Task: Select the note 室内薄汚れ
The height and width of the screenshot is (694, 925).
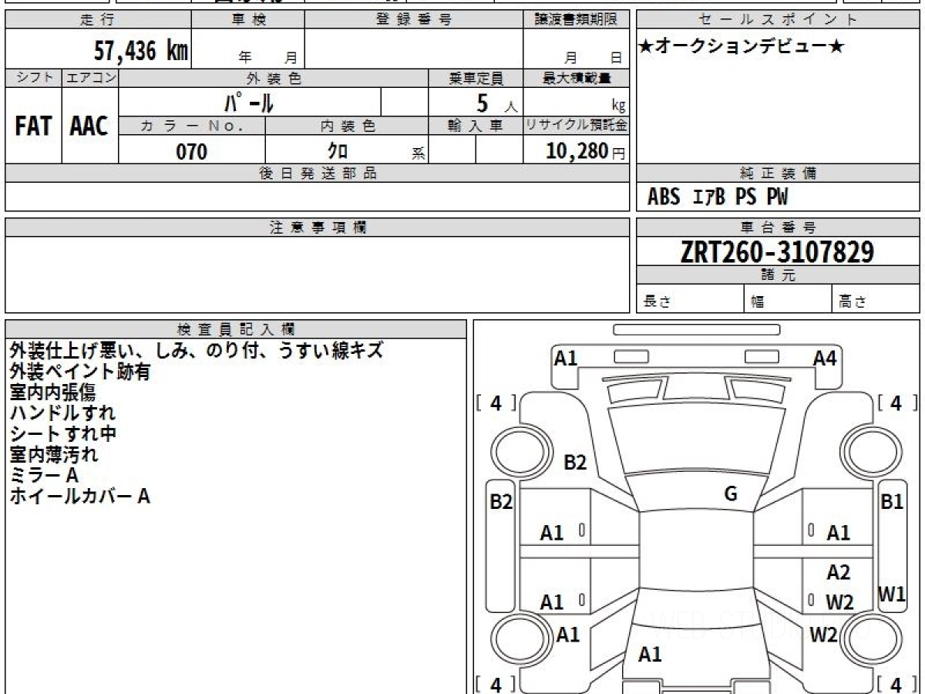Action: point(54,455)
